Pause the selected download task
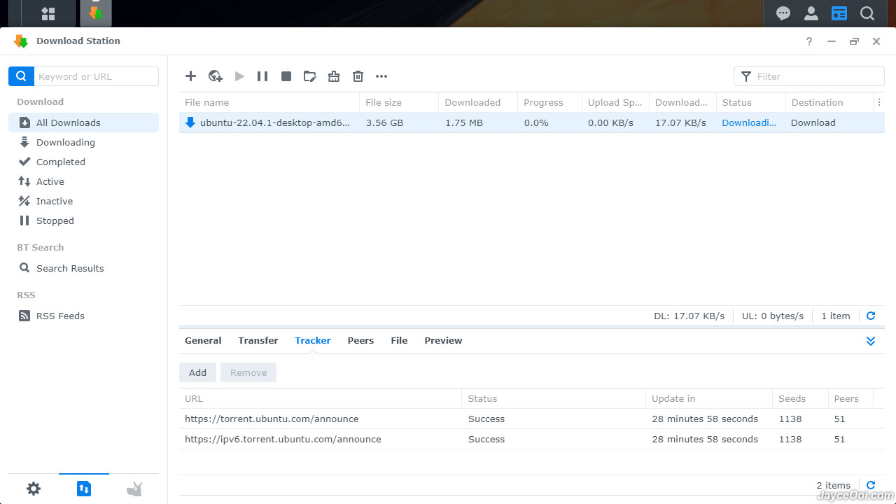 pyautogui.click(x=262, y=76)
